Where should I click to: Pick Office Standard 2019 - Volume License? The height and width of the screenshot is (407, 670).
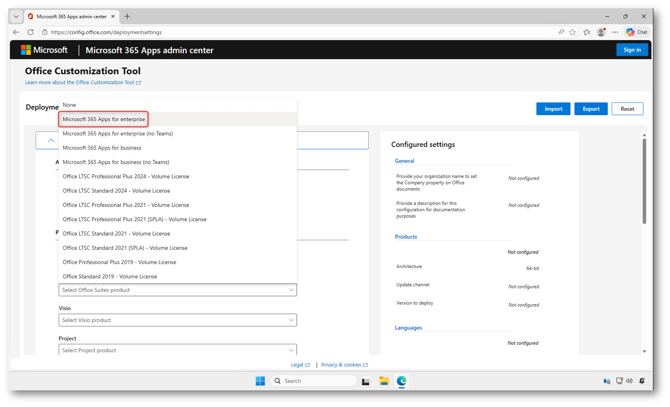pyautogui.click(x=110, y=276)
